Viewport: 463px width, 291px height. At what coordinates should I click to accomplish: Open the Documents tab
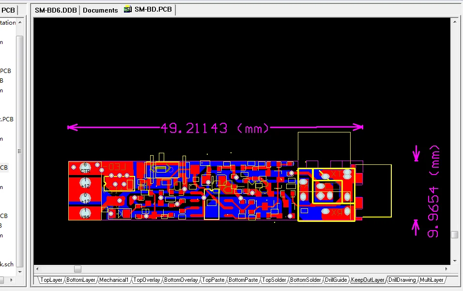pos(100,10)
